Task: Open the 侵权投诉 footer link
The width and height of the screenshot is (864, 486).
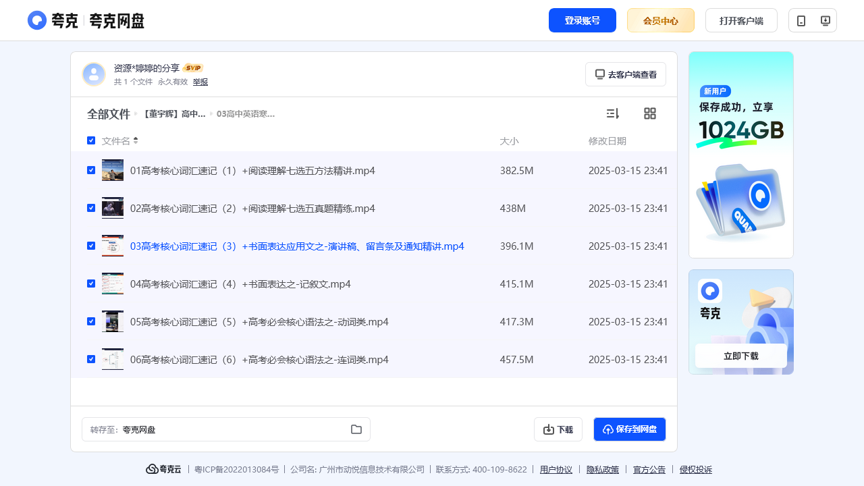Action: click(x=696, y=469)
